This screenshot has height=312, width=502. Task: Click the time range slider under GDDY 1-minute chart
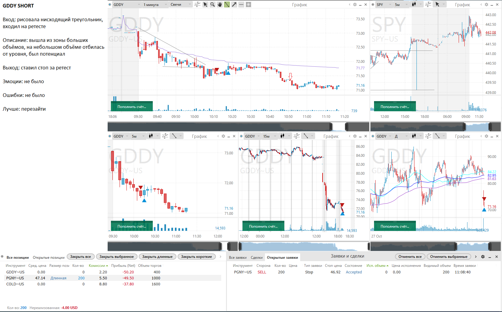238,127
